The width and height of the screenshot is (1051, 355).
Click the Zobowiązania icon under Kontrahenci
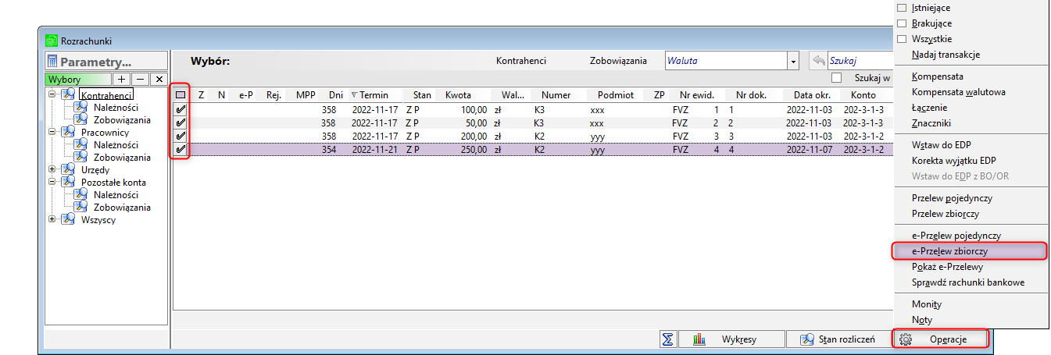click(80, 119)
